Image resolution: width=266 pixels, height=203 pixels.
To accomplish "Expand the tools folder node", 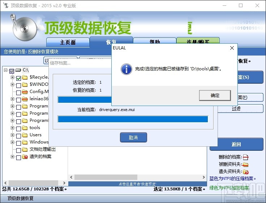I will point(12,128).
